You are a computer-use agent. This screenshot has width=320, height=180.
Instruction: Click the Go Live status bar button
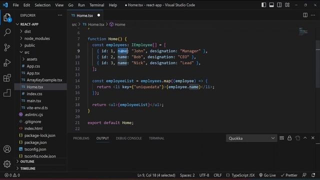pos(267,175)
